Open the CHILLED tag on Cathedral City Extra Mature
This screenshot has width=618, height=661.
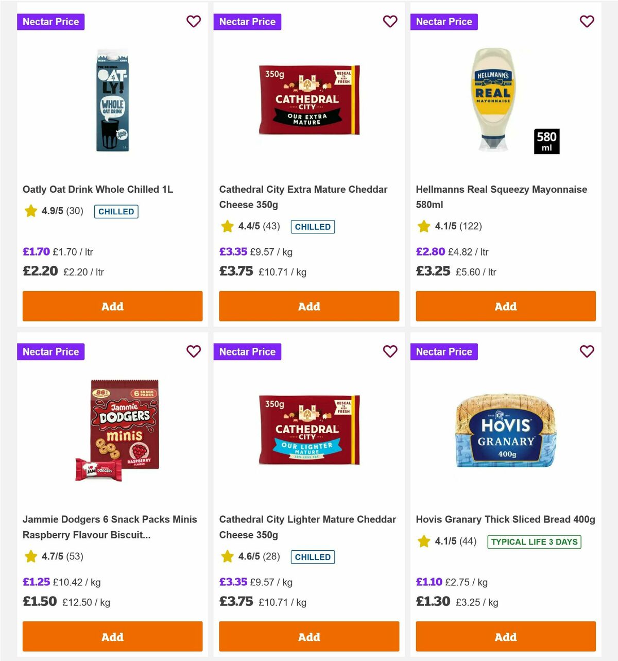click(x=313, y=227)
